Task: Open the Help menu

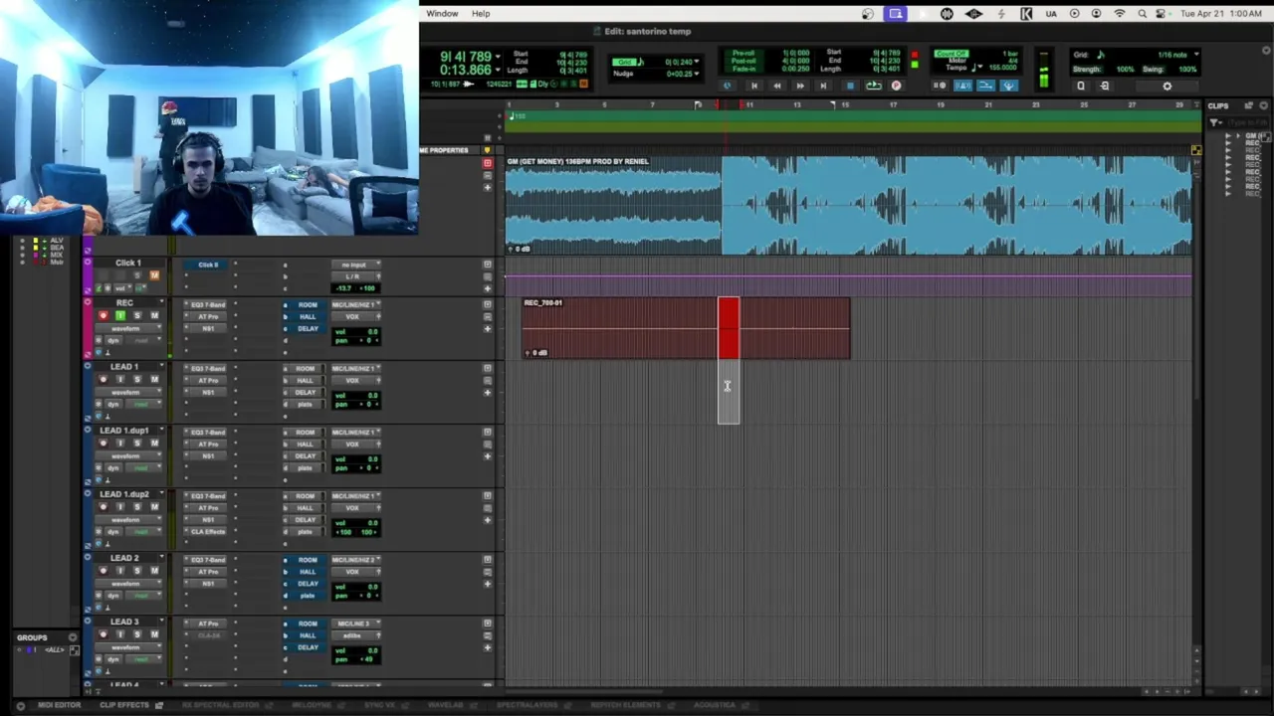Action: 481,14
